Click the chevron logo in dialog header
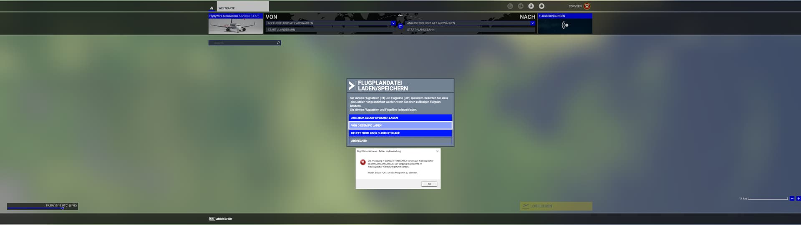 click(352, 85)
